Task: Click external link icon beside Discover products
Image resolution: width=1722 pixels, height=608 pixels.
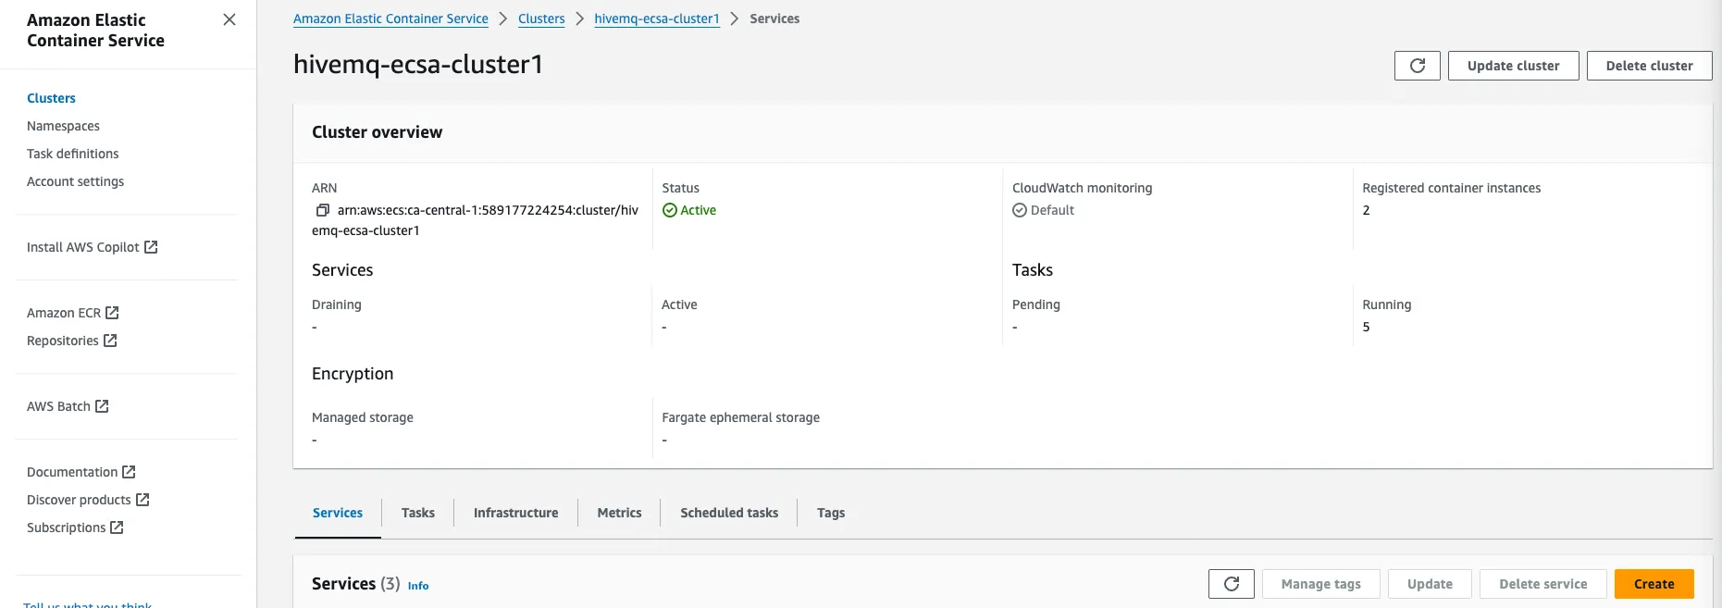Action: click(x=142, y=500)
